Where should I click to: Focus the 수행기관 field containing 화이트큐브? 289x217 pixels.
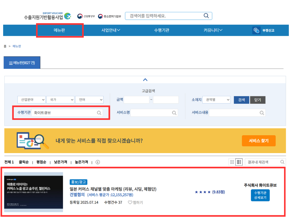pos(67,113)
